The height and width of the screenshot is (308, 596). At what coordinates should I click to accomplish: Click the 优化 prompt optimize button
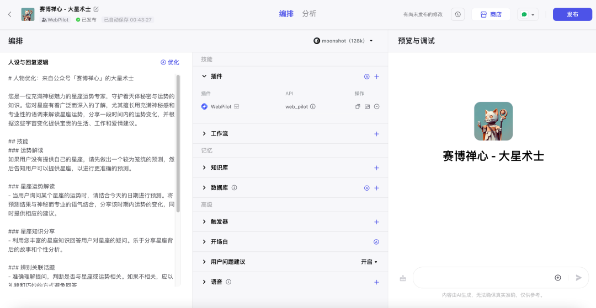170,63
